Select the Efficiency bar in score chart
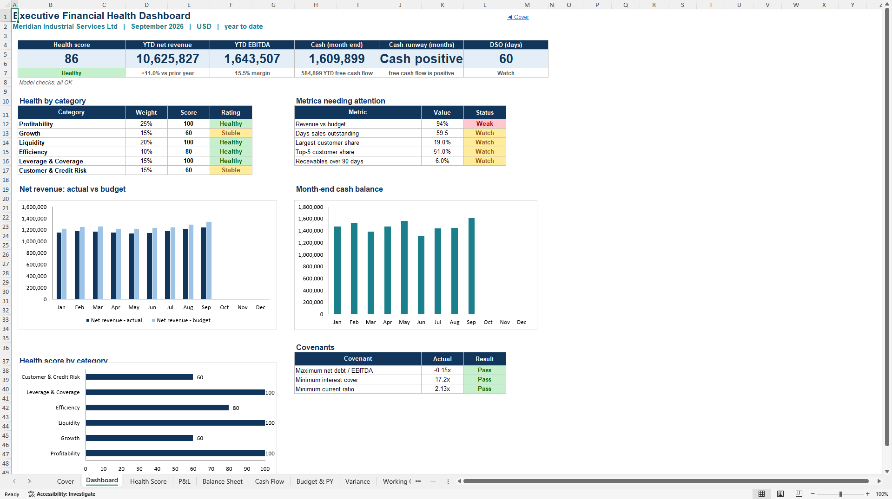Viewport: 892px width, 499px height. pyautogui.click(x=157, y=408)
